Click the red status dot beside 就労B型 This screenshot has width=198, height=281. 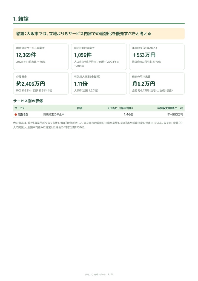point(16,114)
